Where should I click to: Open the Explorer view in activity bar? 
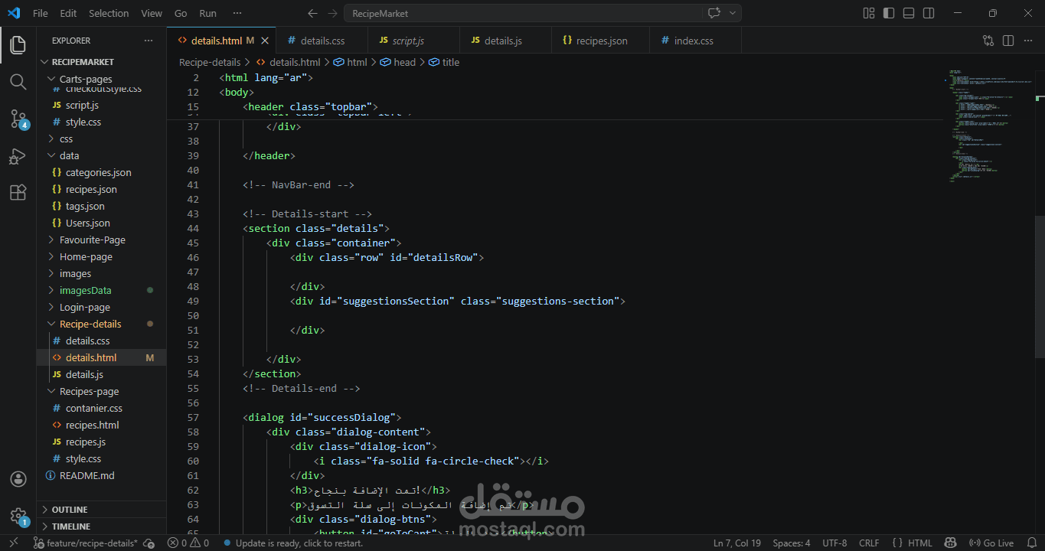point(18,45)
